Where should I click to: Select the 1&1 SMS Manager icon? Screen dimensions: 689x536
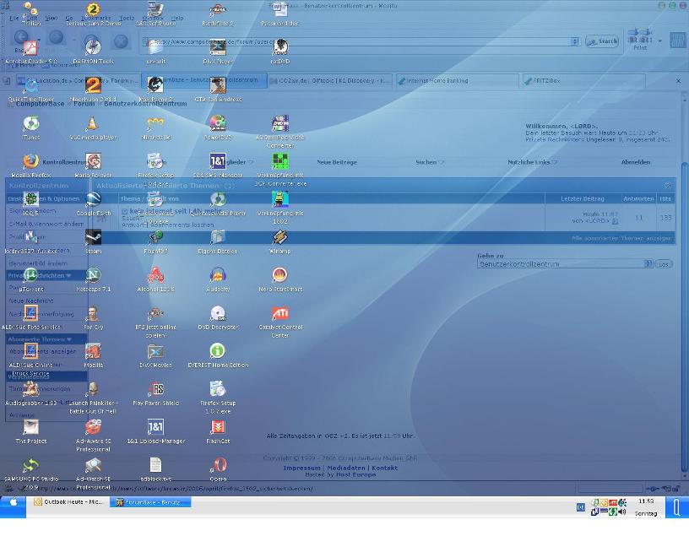[218, 165]
